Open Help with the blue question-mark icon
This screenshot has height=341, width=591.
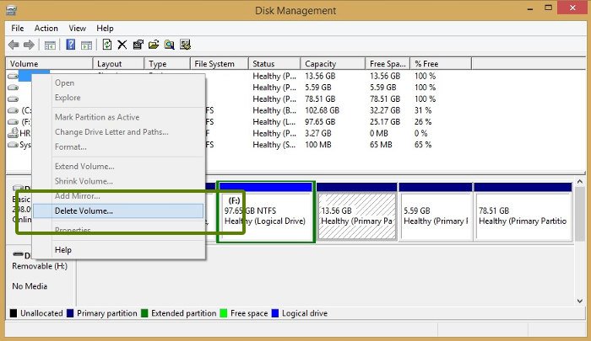pyautogui.click(x=70, y=45)
